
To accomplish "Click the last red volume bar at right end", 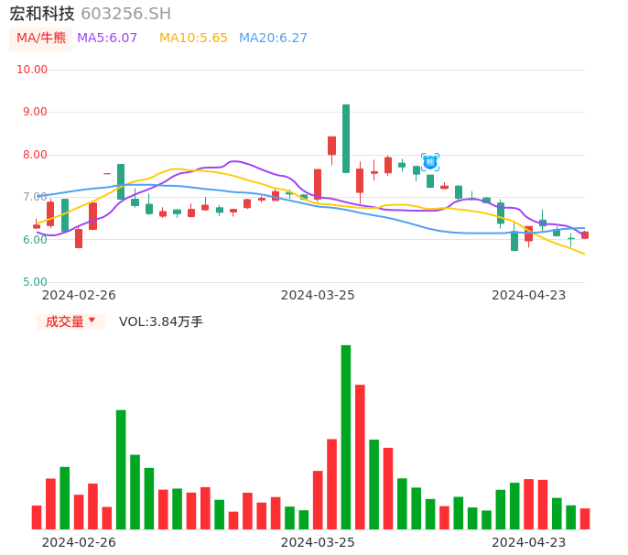I will [x=585, y=519].
